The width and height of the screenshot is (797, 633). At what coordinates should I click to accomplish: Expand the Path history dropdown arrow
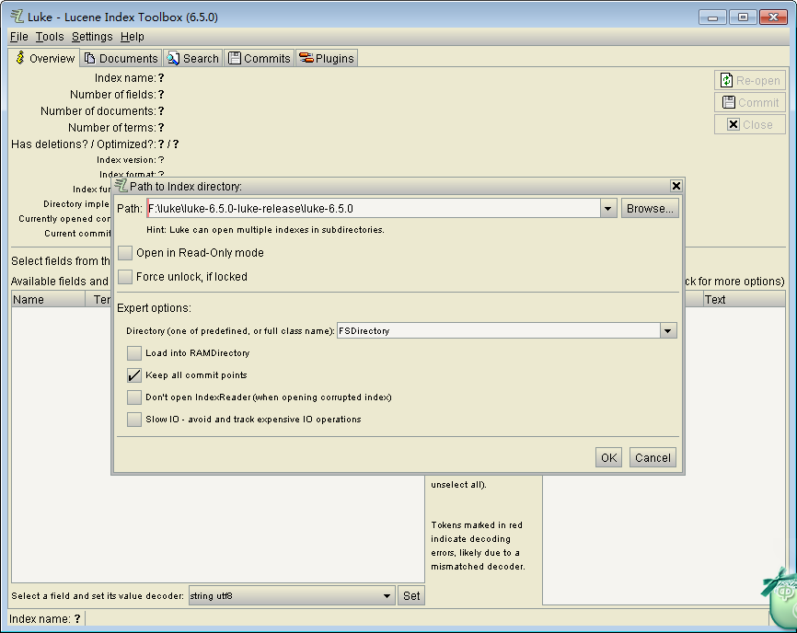[608, 208]
